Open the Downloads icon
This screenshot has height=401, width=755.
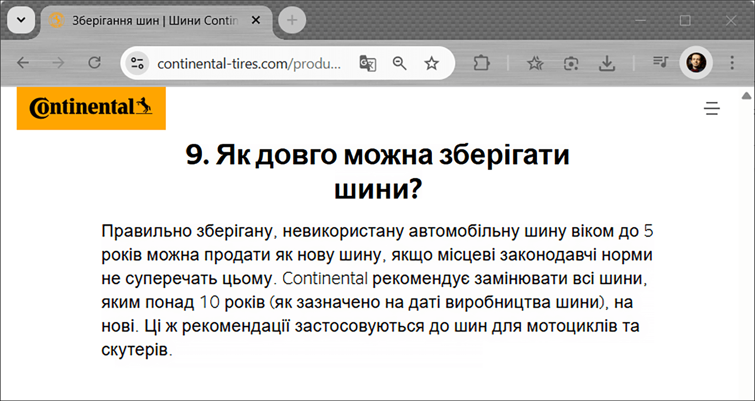[x=607, y=63]
